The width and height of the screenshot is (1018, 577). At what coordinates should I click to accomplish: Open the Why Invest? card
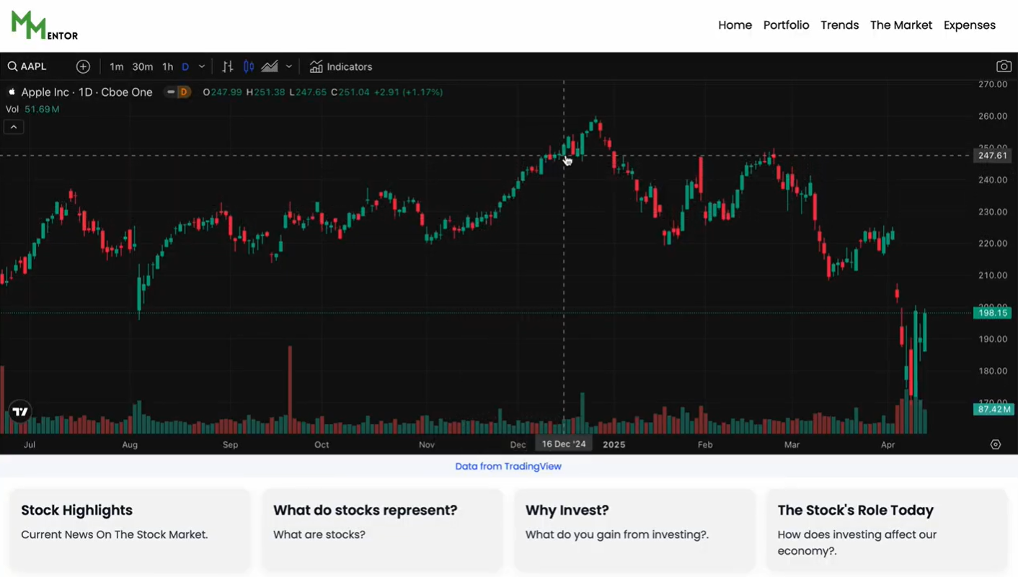pyautogui.click(x=634, y=531)
